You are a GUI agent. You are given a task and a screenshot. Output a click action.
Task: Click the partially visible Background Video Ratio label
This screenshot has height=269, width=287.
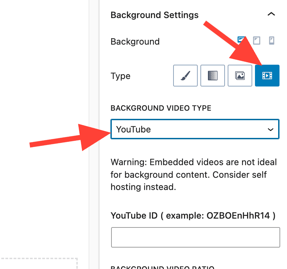162,267
